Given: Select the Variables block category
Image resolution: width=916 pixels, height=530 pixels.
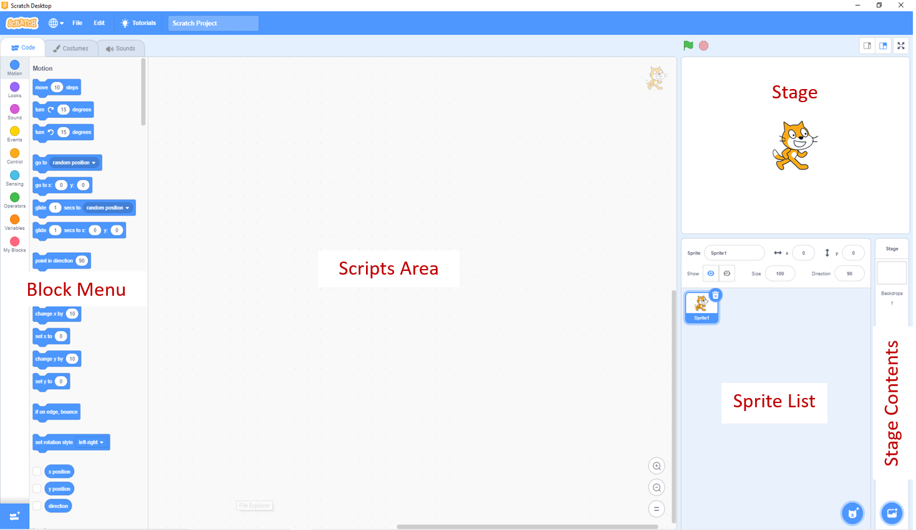Looking at the screenshot, I should coord(14,223).
